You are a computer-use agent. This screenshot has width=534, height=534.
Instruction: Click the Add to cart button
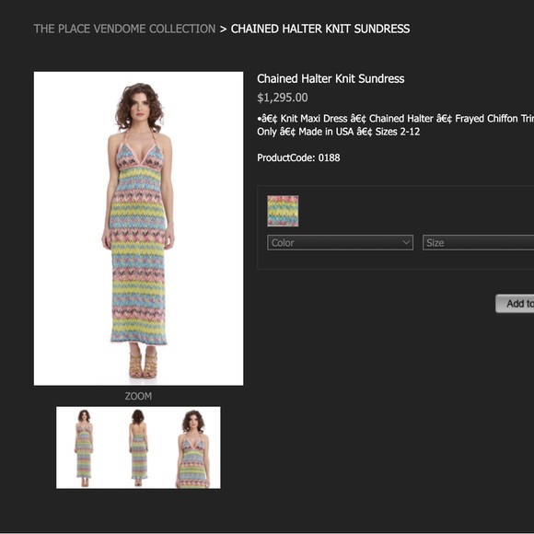coord(515,304)
